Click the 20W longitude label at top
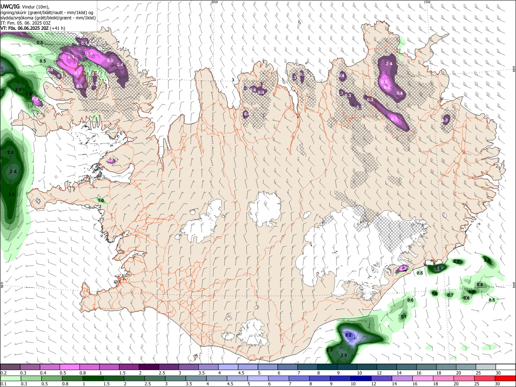Screen dimensions: 516x387 coord(214,2)
